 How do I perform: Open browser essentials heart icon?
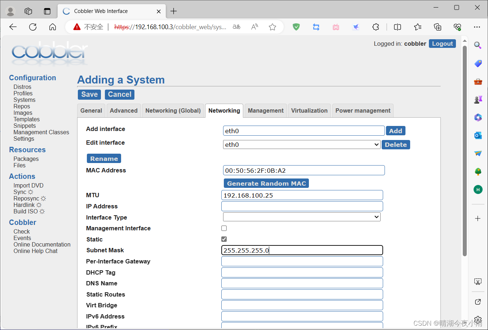(x=457, y=27)
